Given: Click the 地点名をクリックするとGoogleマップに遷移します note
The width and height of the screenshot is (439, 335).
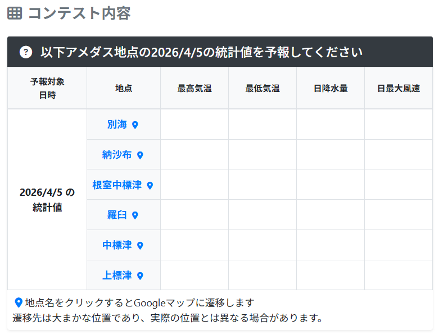Looking at the screenshot, I should (139, 302).
